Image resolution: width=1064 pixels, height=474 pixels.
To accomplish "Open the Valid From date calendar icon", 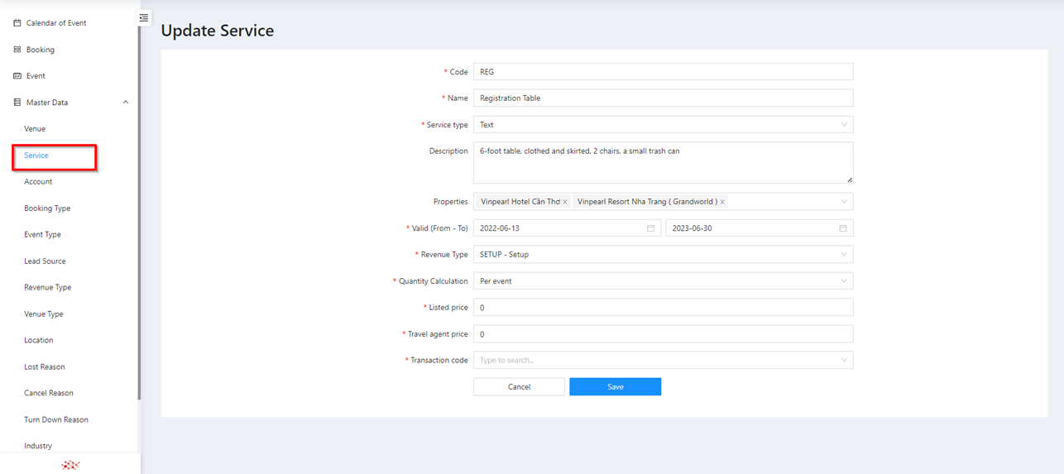I will [x=650, y=228].
